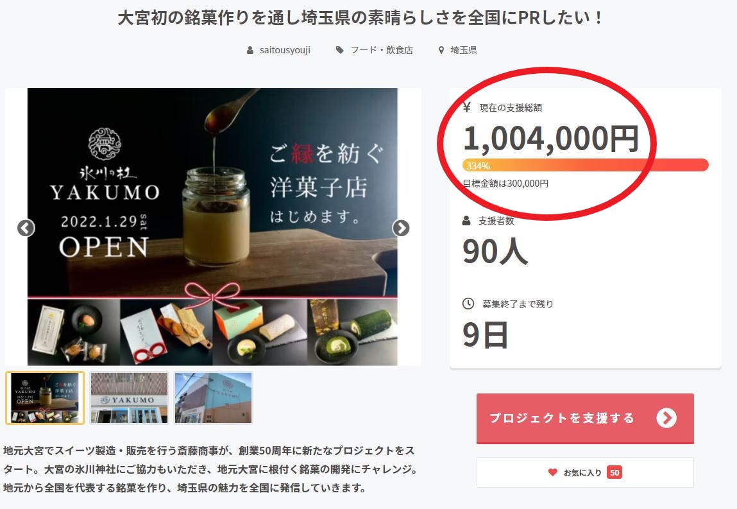
Task: Click the clock icon near 募集終了まで残り
Action: tap(468, 304)
